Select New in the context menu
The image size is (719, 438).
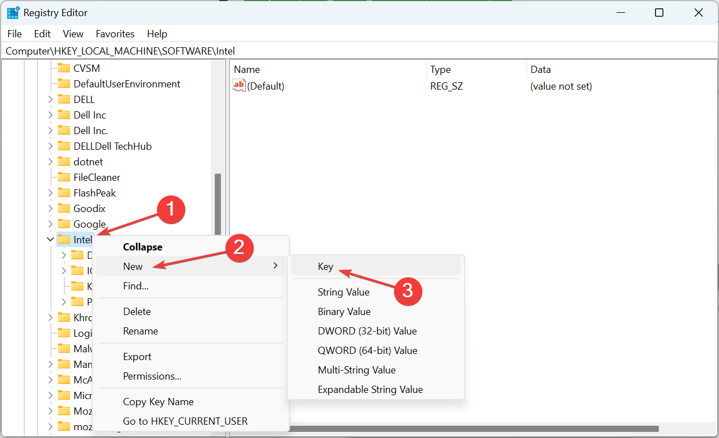point(191,266)
